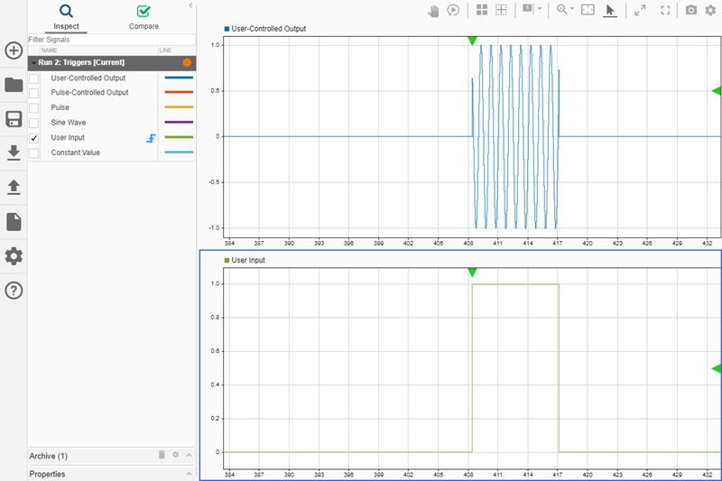Image resolution: width=722 pixels, height=481 pixels.
Task: Click trigger level marker on upper plot's right edge
Action: (x=717, y=90)
